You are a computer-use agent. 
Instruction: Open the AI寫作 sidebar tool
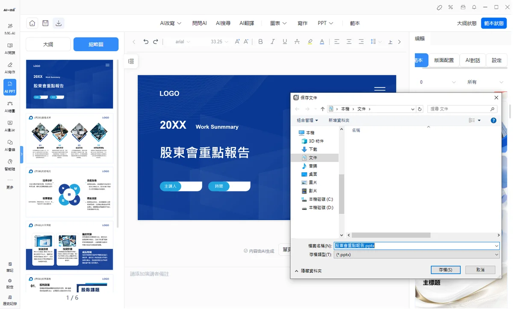click(x=9, y=67)
